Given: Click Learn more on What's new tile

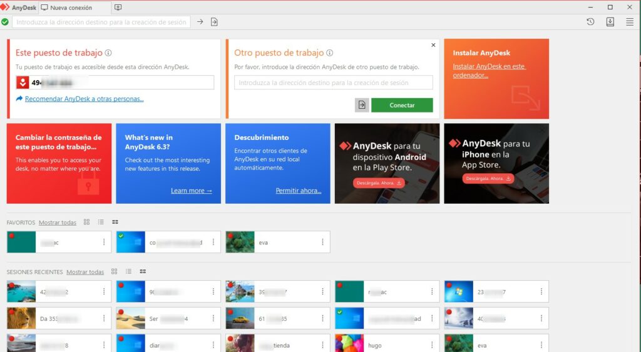Looking at the screenshot, I should pos(192,191).
